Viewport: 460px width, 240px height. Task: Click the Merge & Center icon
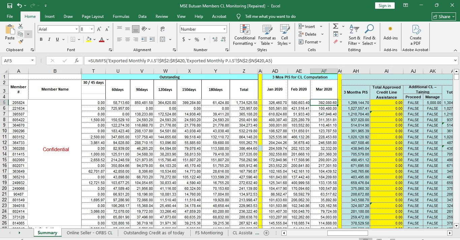163,39
